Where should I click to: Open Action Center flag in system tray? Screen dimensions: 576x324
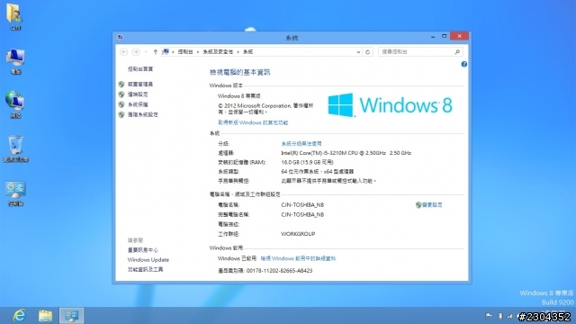point(489,316)
